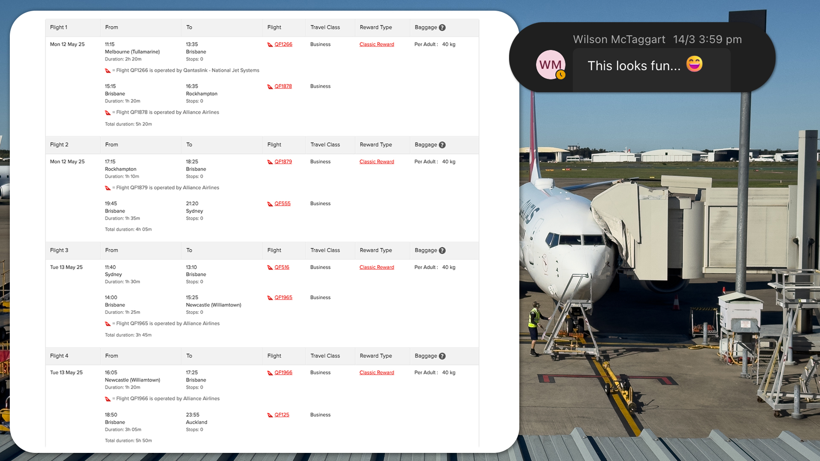
Task: Click '40 kg' baggage value in Flight 3
Action: click(449, 267)
